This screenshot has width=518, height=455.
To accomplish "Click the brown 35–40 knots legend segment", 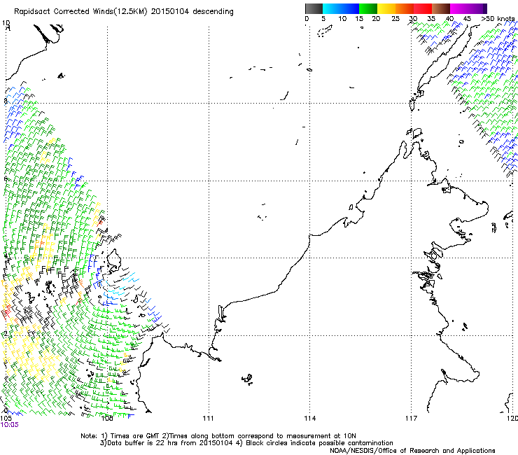I will pos(441,8).
